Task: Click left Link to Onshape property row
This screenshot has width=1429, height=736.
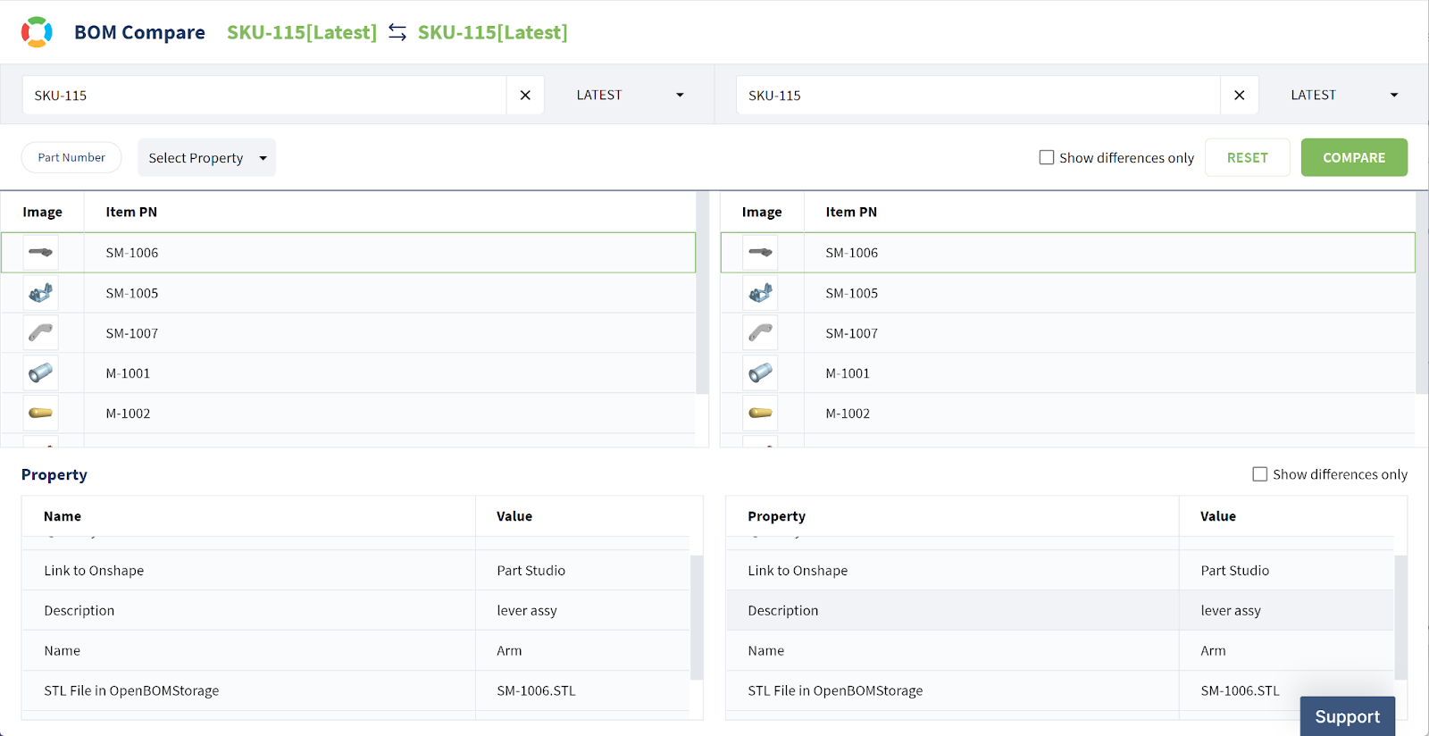Action: (355, 571)
